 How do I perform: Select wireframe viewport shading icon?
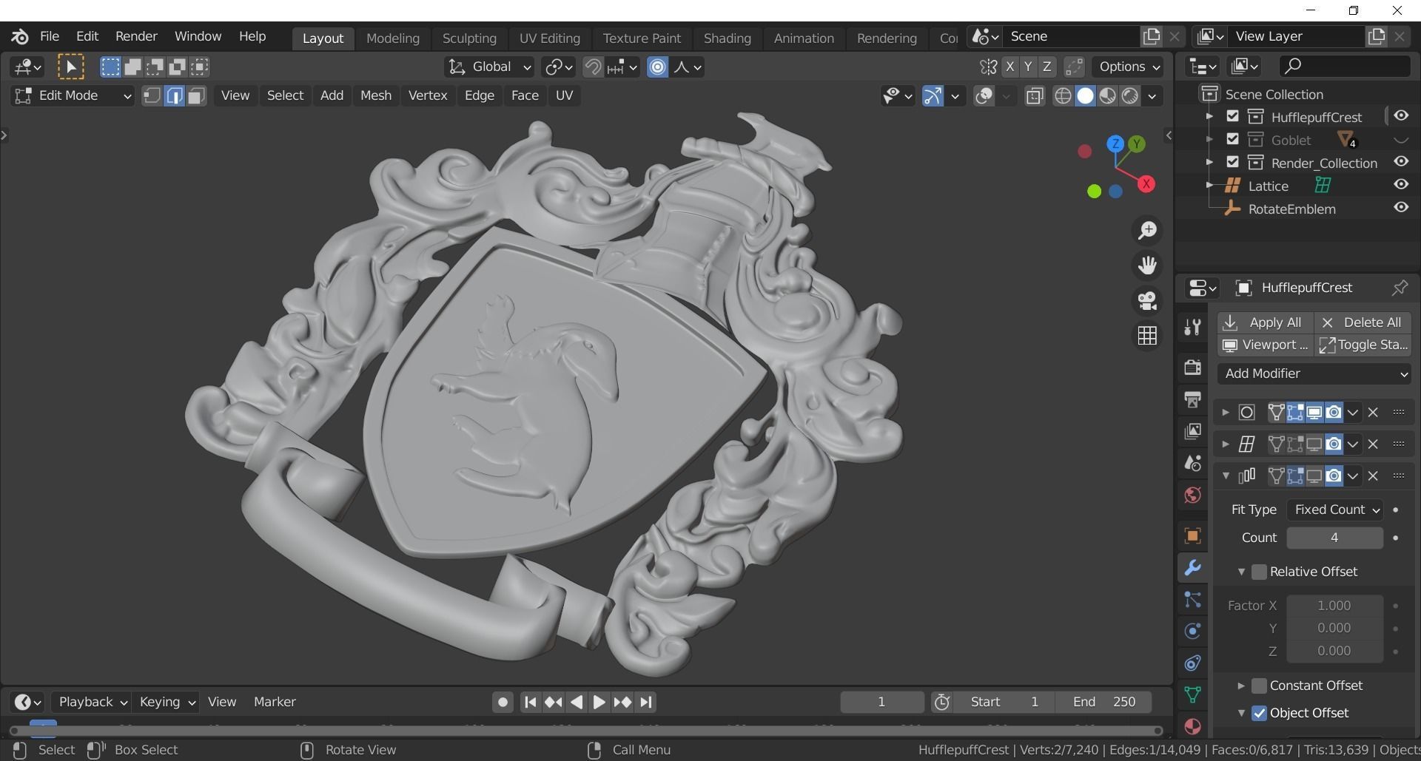(x=1063, y=96)
